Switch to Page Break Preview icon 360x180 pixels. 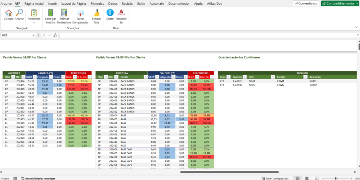[316, 178]
